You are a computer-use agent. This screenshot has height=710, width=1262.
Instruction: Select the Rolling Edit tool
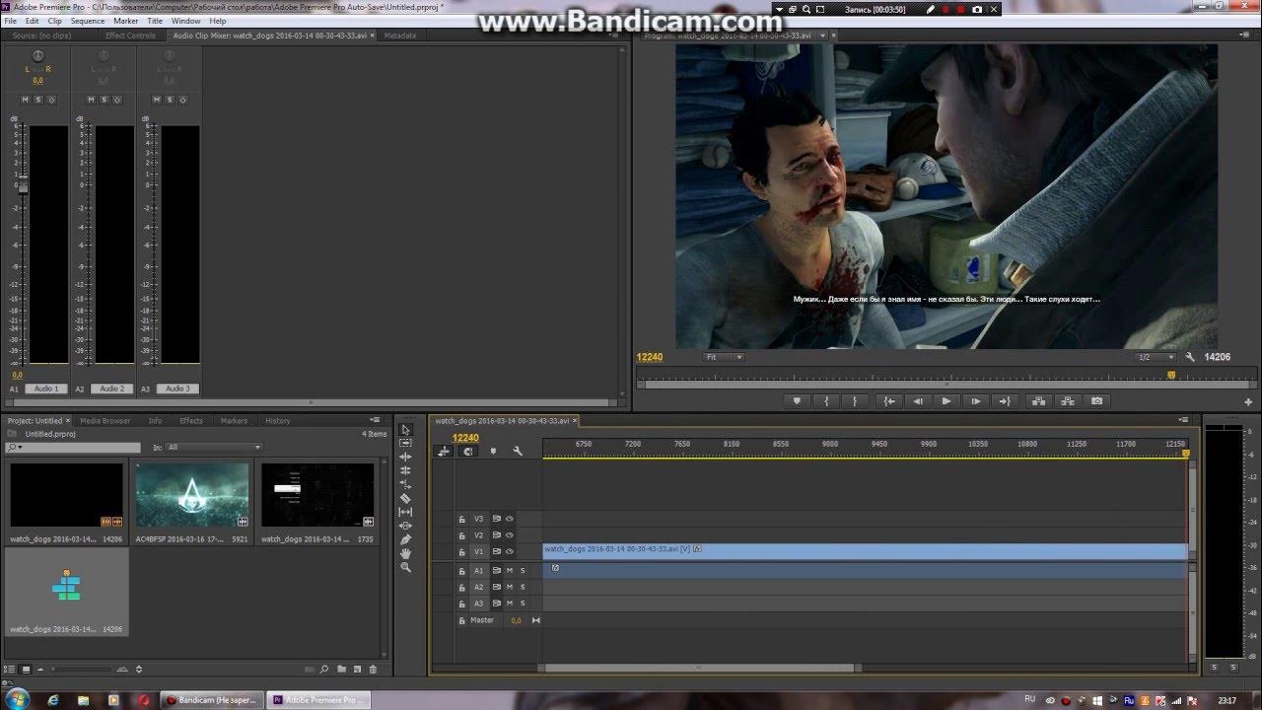[x=405, y=471]
